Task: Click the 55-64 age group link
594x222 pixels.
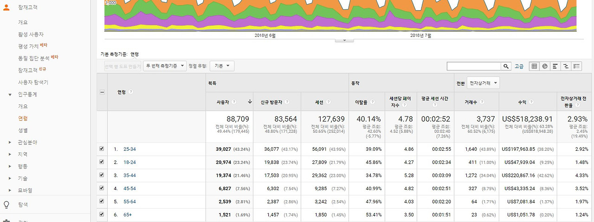Action: click(x=129, y=201)
